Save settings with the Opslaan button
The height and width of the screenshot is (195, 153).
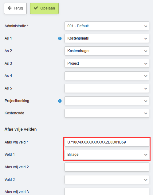(x=44, y=8)
